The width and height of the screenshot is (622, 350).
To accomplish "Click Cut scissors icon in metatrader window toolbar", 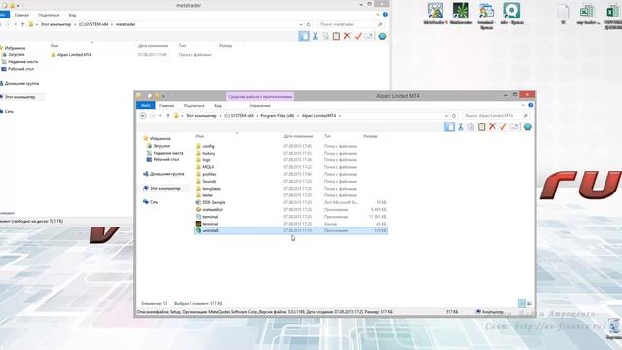I will point(315,36).
